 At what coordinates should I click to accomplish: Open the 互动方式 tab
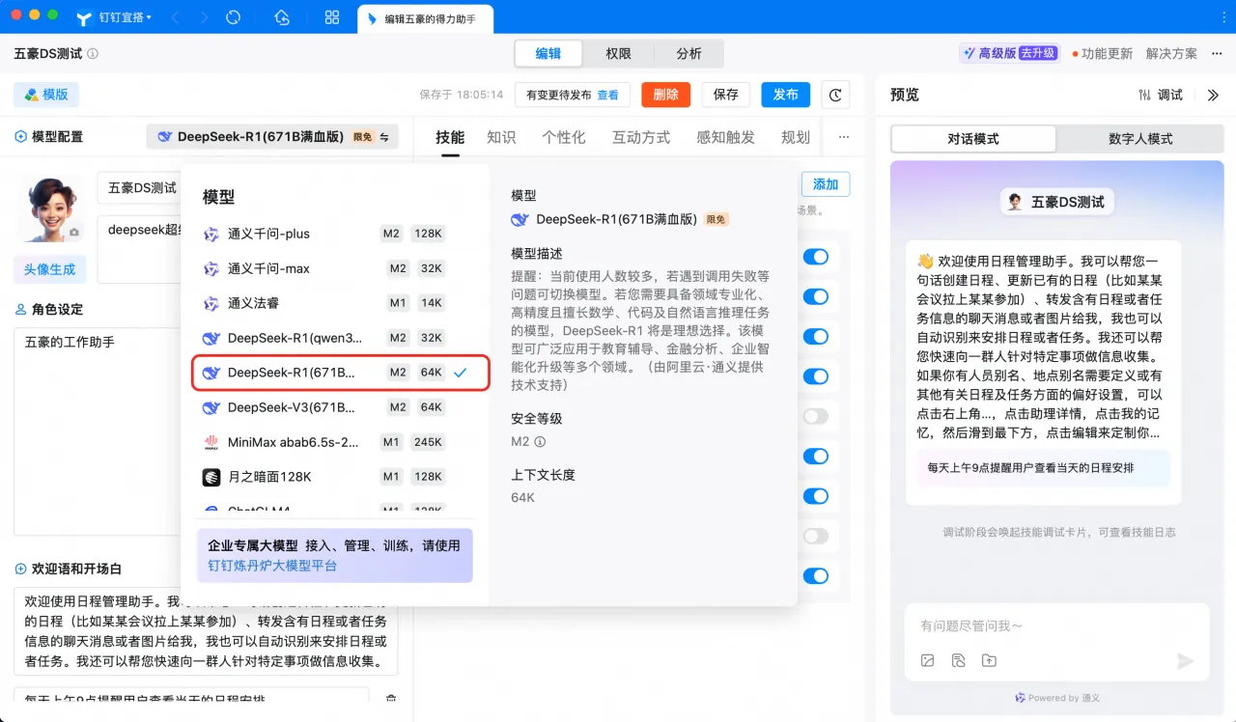(x=641, y=137)
